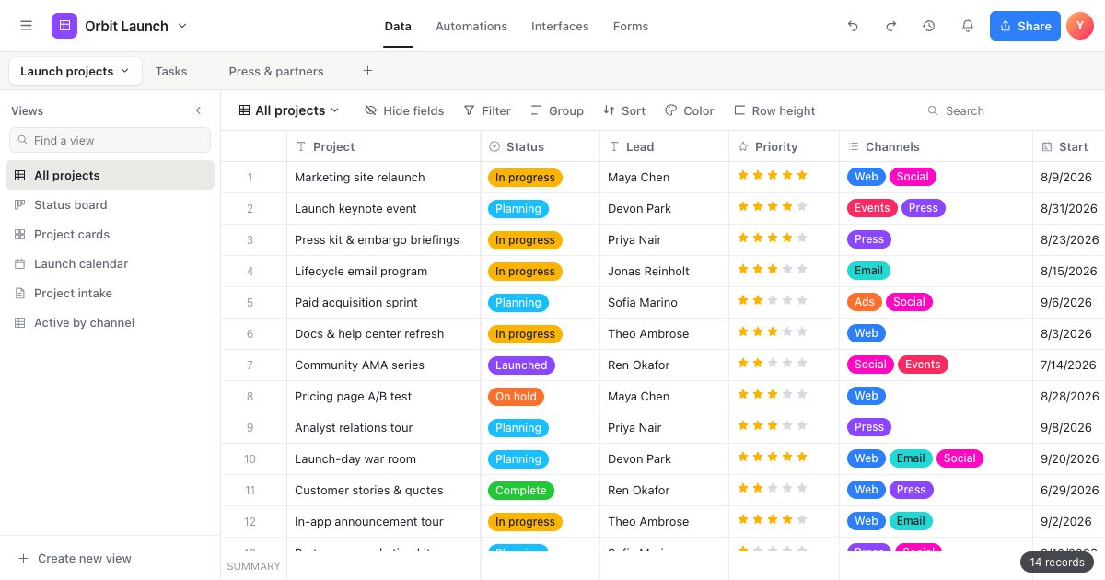This screenshot has height=580, width=1105.
Task: Open the Group option
Action: click(x=557, y=110)
